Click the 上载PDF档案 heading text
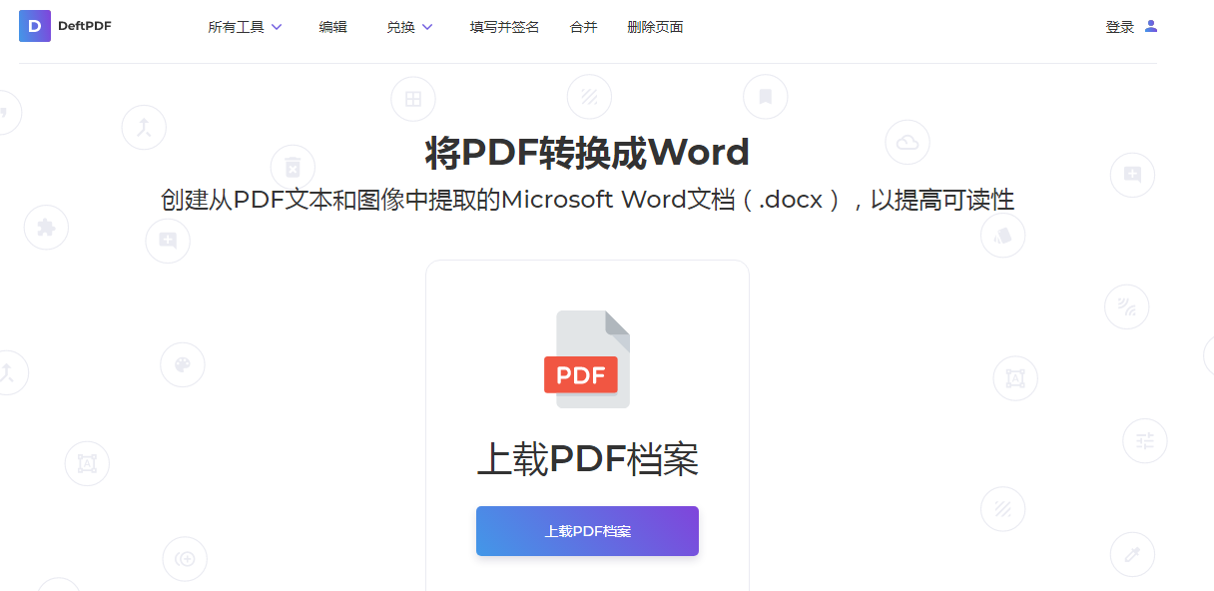The image size is (1214, 591). (x=587, y=459)
